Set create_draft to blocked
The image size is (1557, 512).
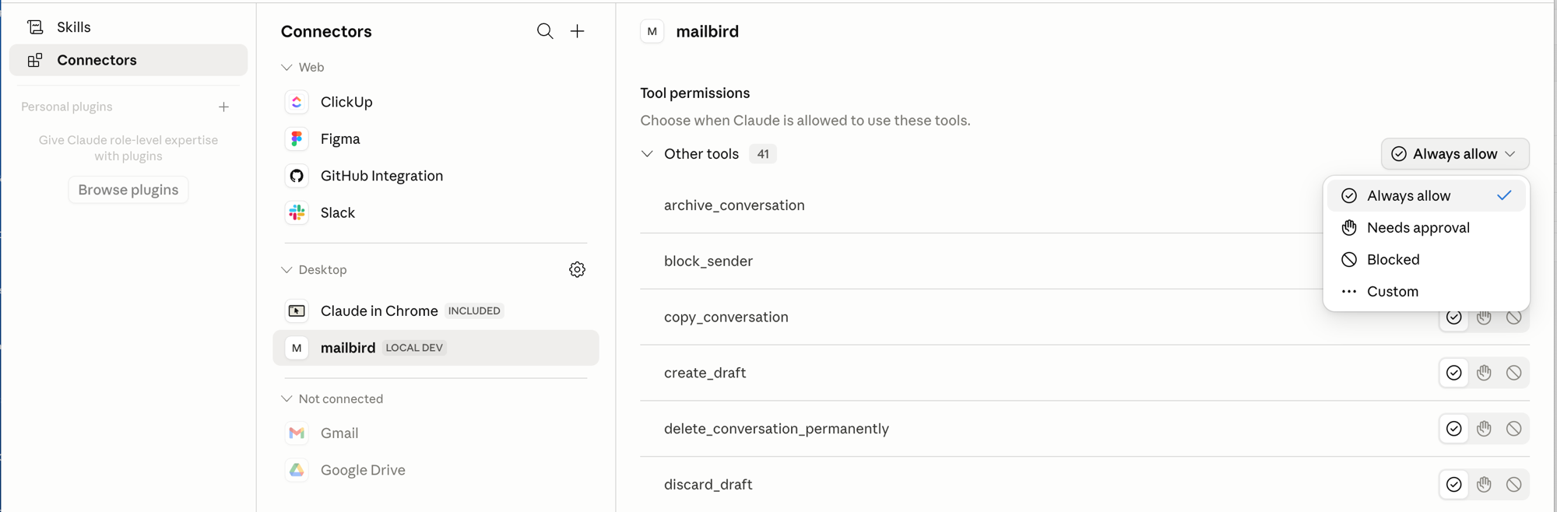(1513, 373)
